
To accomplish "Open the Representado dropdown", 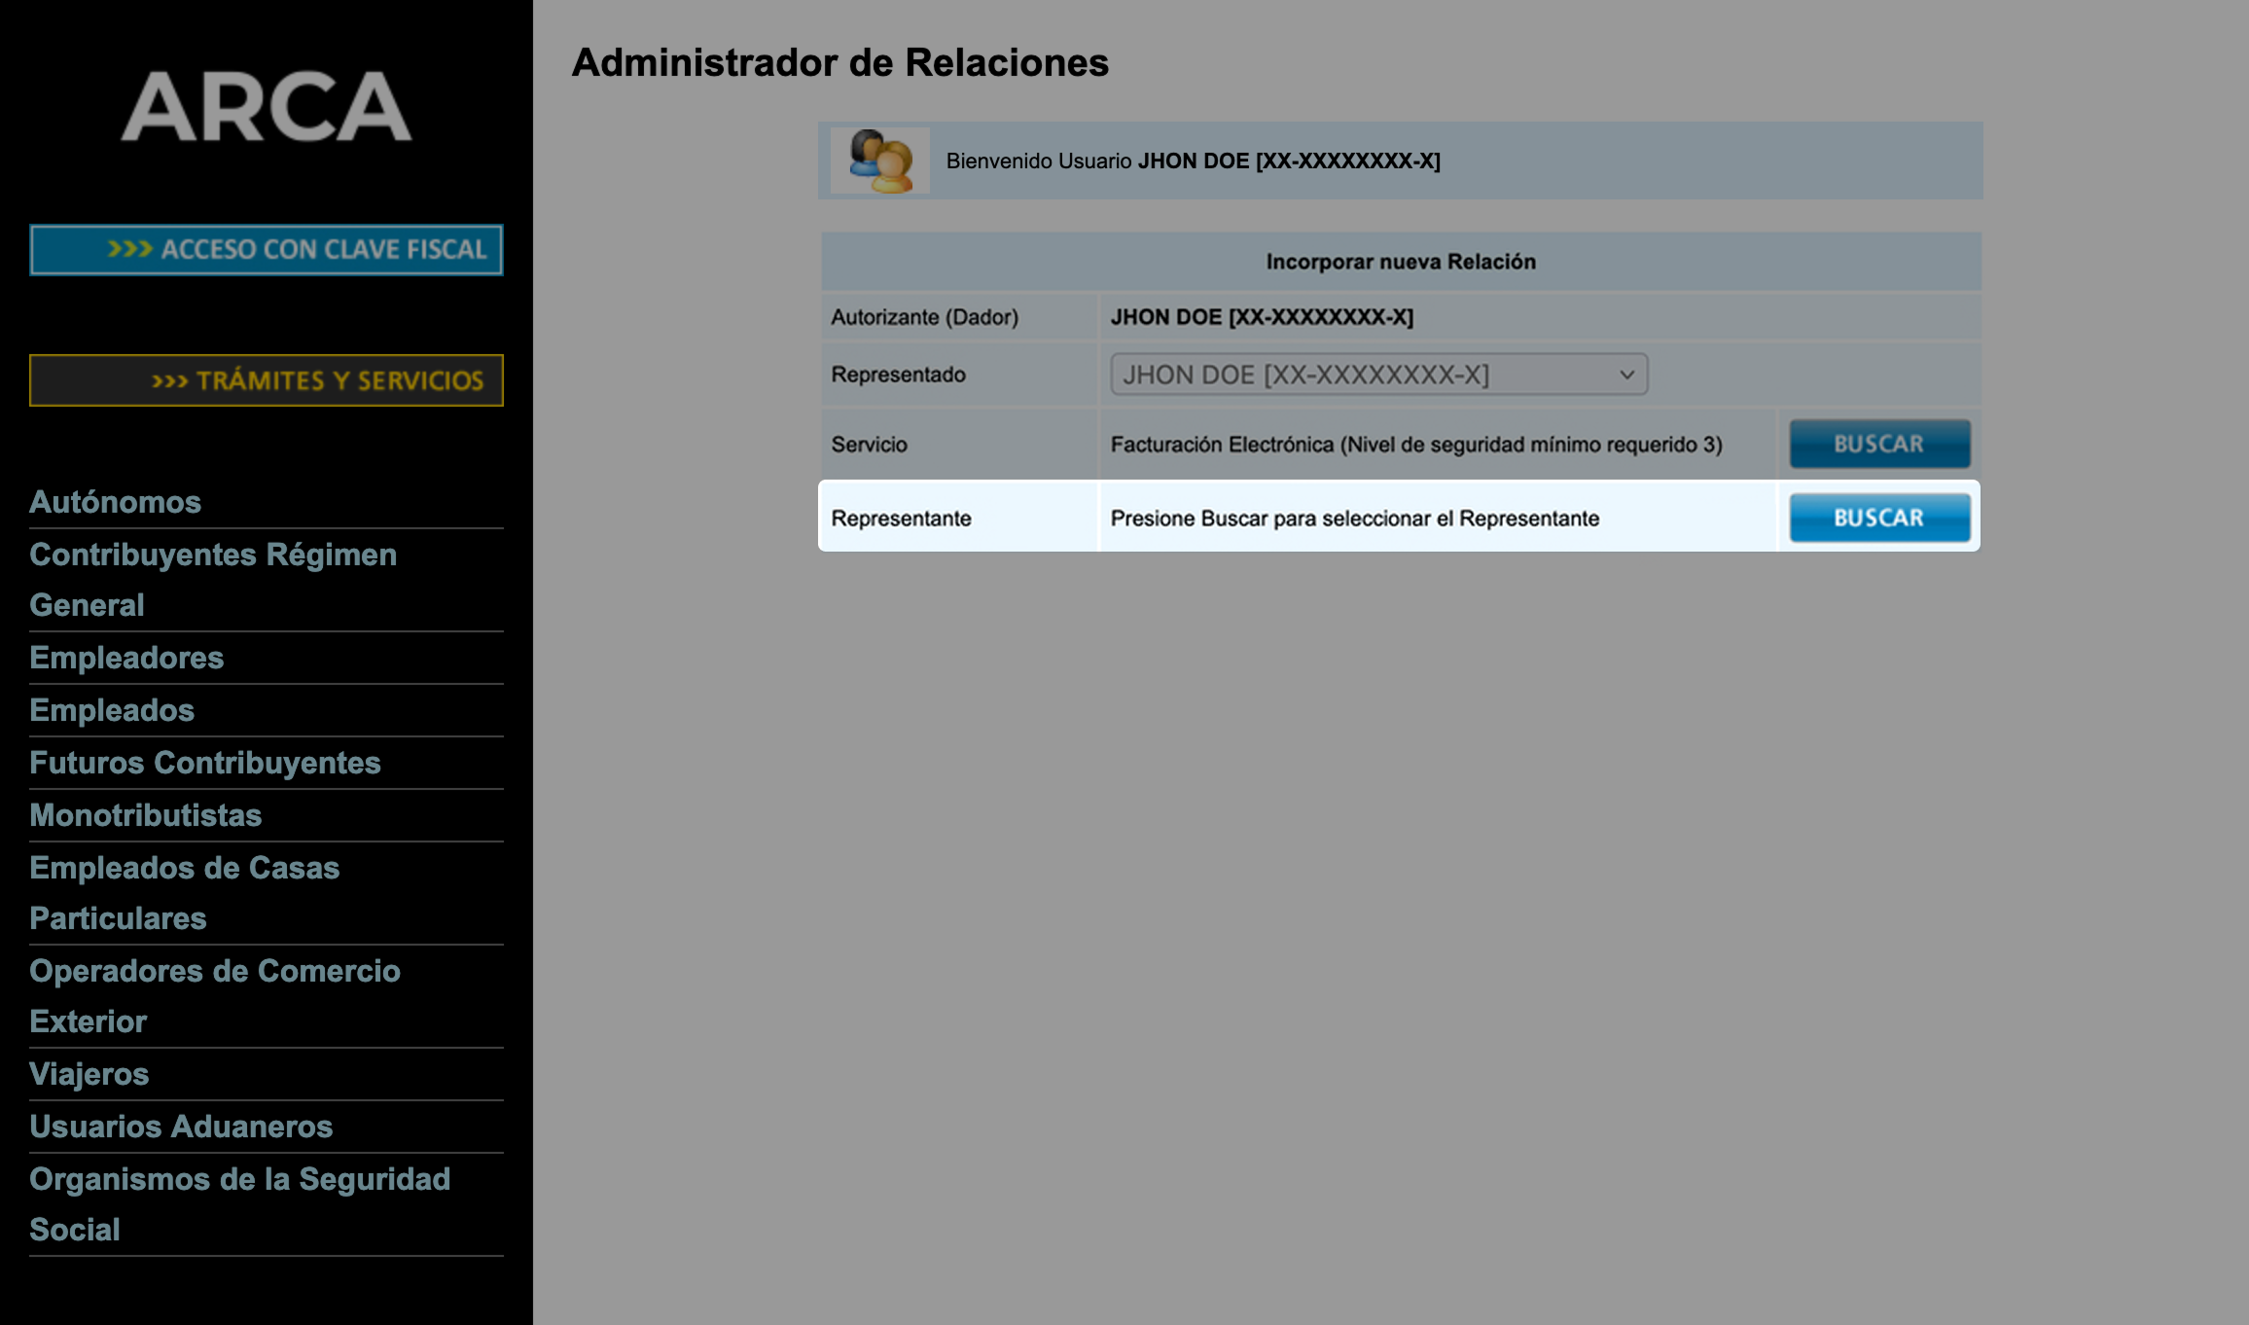I will pyautogui.click(x=1378, y=375).
